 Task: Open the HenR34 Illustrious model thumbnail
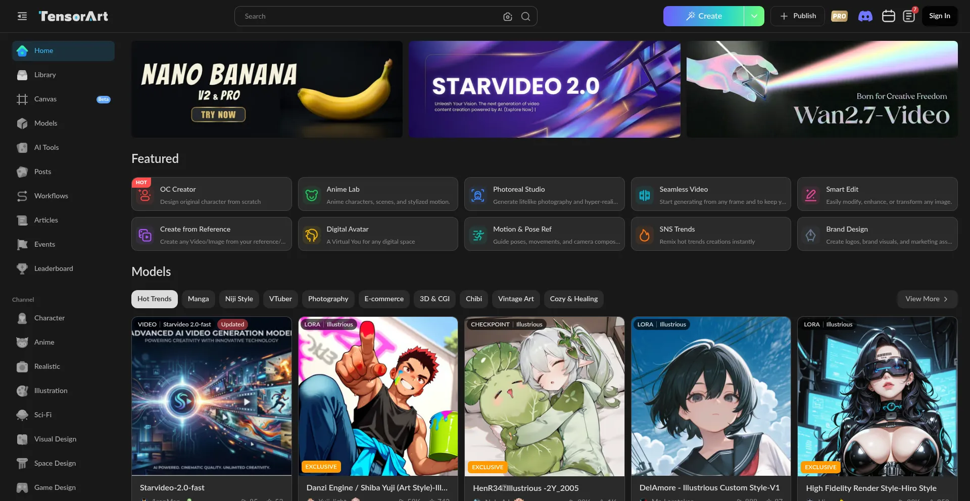545,396
